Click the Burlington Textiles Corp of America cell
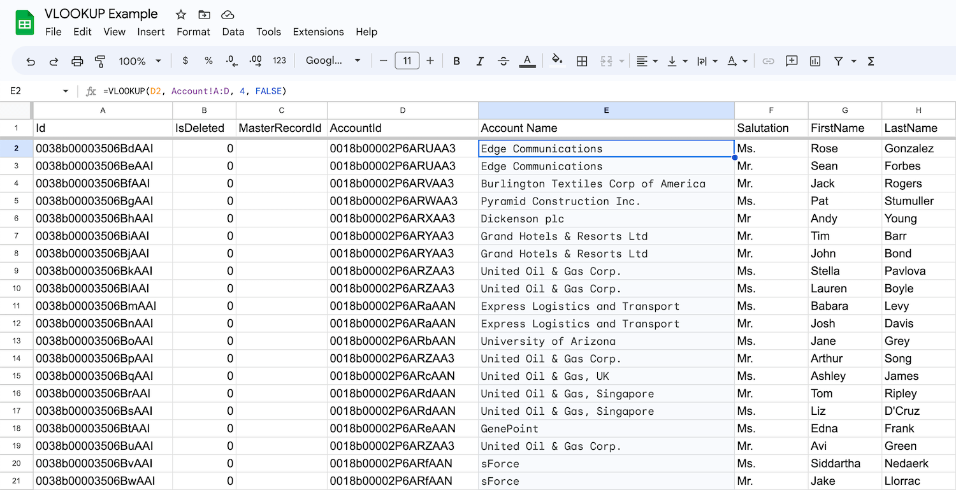 tap(606, 184)
